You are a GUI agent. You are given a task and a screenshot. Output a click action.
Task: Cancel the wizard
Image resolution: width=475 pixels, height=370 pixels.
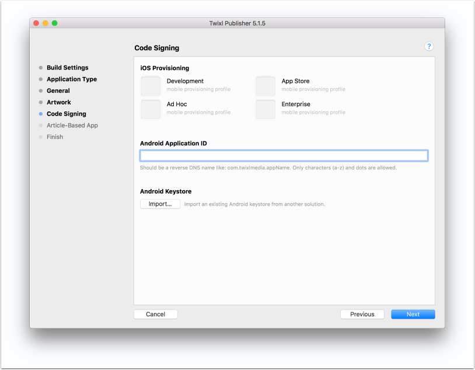pyautogui.click(x=155, y=314)
